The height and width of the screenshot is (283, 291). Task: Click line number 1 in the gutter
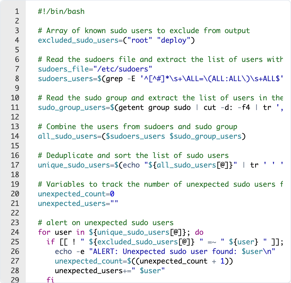(x=17, y=11)
